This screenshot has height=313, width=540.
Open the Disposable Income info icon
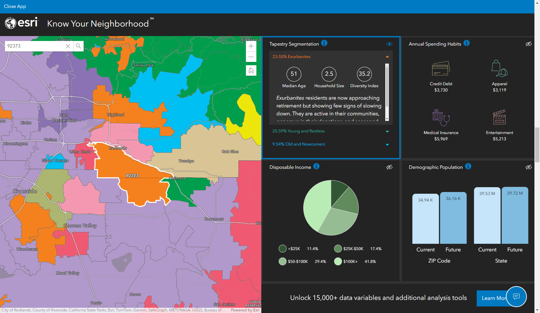click(x=316, y=166)
